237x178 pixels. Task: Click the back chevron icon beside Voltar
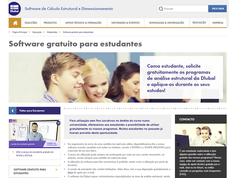[13, 111]
